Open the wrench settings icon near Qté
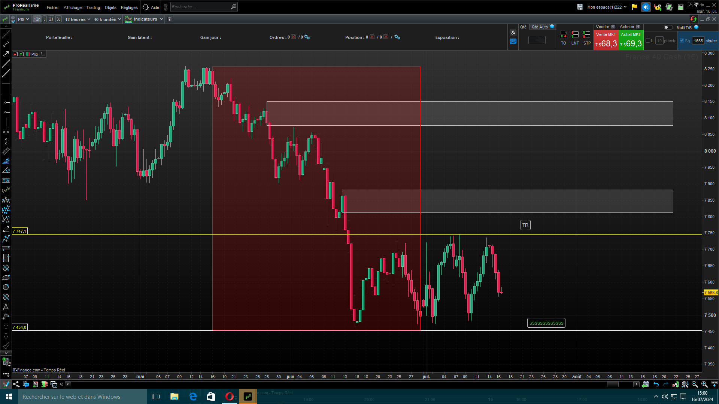The height and width of the screenshot is (404, 719). click(x=513, y=33)
